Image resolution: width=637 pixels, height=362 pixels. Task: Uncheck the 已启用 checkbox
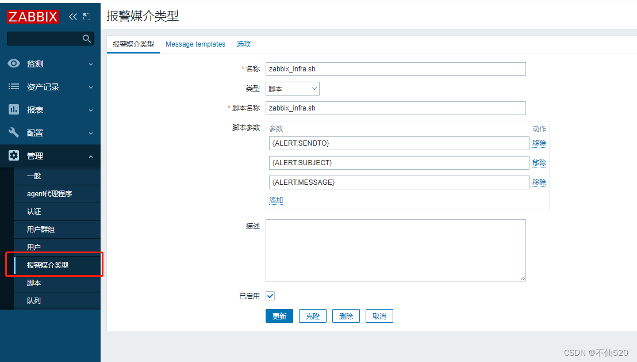click(x=270, y=296)
